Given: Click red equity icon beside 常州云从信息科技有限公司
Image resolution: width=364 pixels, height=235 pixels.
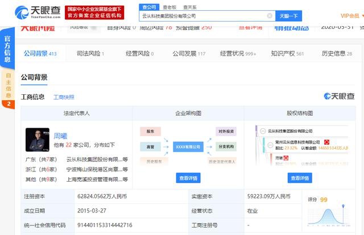Looking at the screenshot, I should (327, 141).
